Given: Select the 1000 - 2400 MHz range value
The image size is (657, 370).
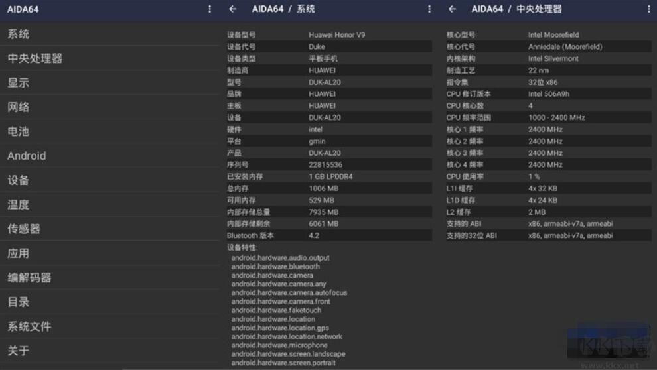Looking at the screenshot, I should (x=556, y=117).
